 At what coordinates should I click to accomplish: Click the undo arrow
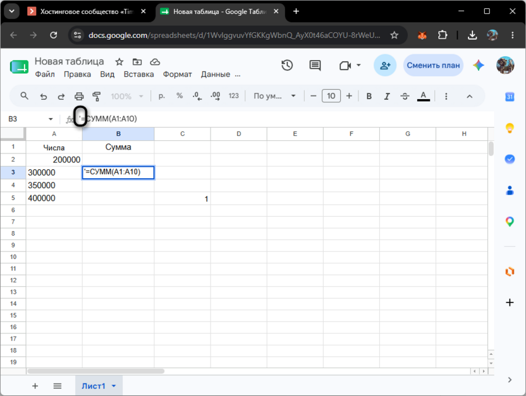coord(44,97)
